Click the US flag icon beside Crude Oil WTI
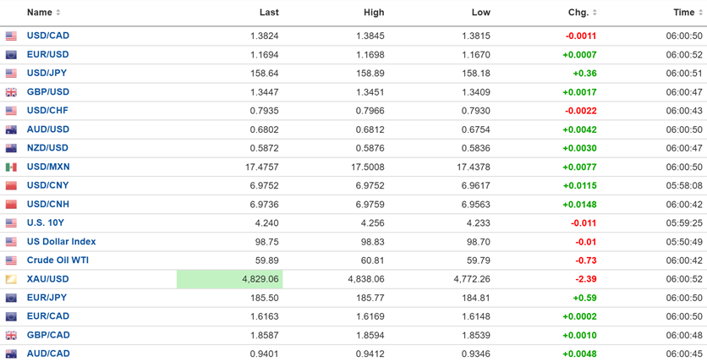 coord(11,261)
